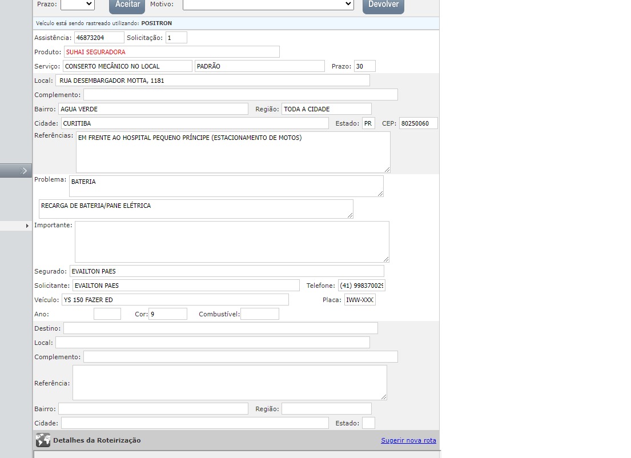631x458 pixels.
Task: Click the empty destination Bairro field
Action: pos(153,409)
